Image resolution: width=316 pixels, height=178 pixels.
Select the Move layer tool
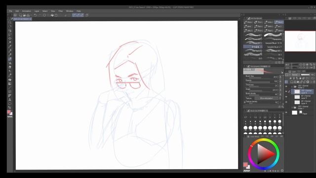coord(10,39)
